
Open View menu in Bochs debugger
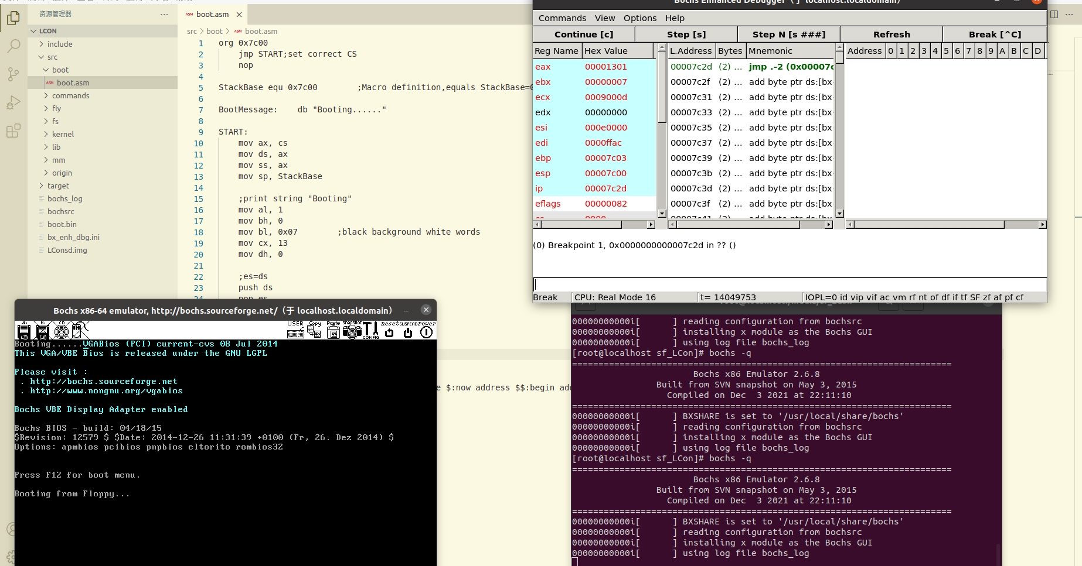point(605,18)
